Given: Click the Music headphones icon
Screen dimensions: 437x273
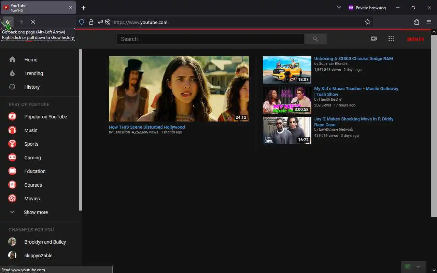Looking at the screenshot, I should point(12,130).
